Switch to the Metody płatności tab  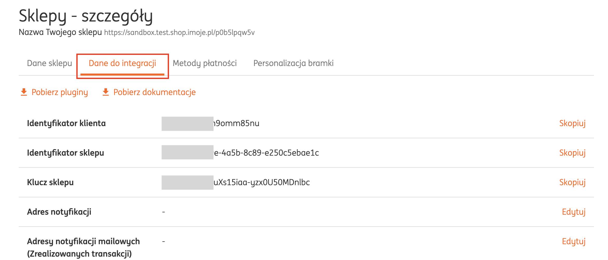coord(205,63)
